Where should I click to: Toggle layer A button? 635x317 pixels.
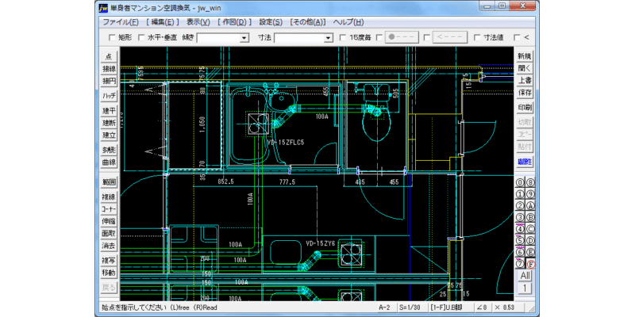click(529, 206)
